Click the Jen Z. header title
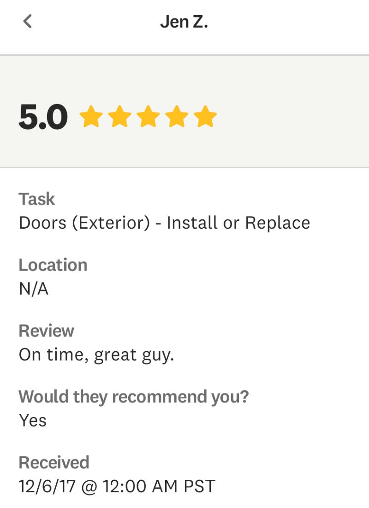Viewport: 369px width, 508px height. 184,22
